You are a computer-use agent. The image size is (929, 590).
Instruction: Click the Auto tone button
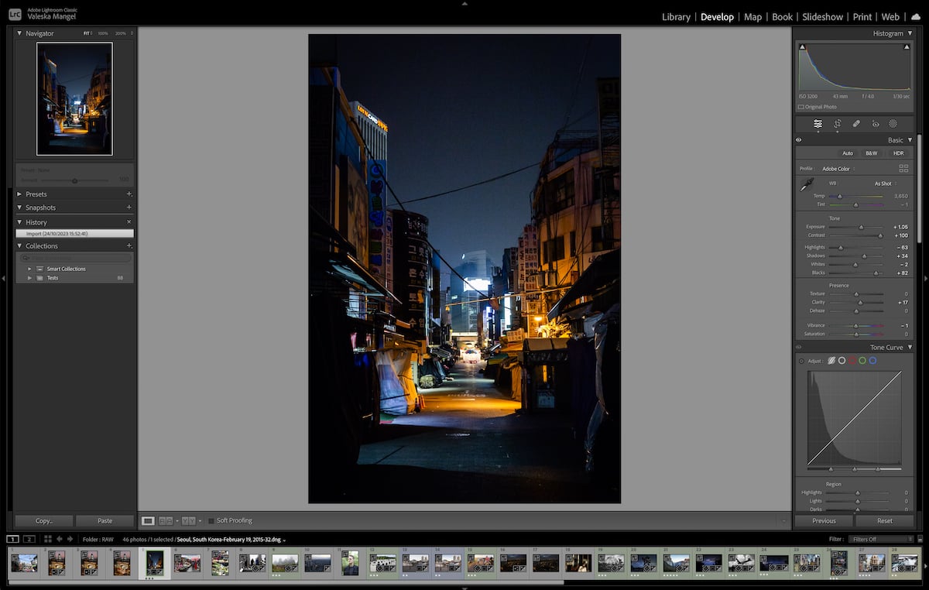pyautogui.click(x=848, y=153)
